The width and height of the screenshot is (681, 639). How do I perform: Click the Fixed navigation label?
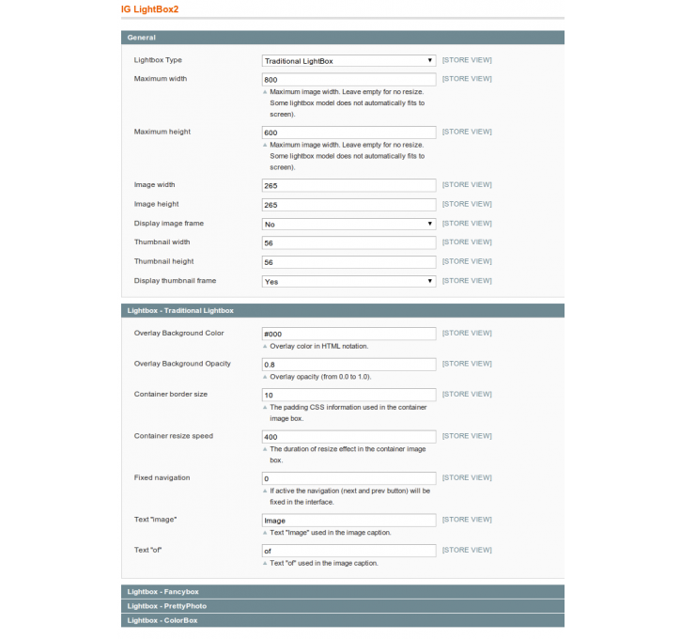click(162, 477)
